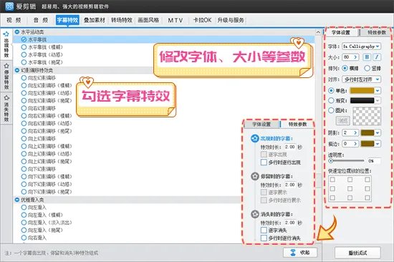The image size is (394, 262).
Task: Switch to 停留特效 side tab
Action: pyautogui.click(x=6, y=77)
